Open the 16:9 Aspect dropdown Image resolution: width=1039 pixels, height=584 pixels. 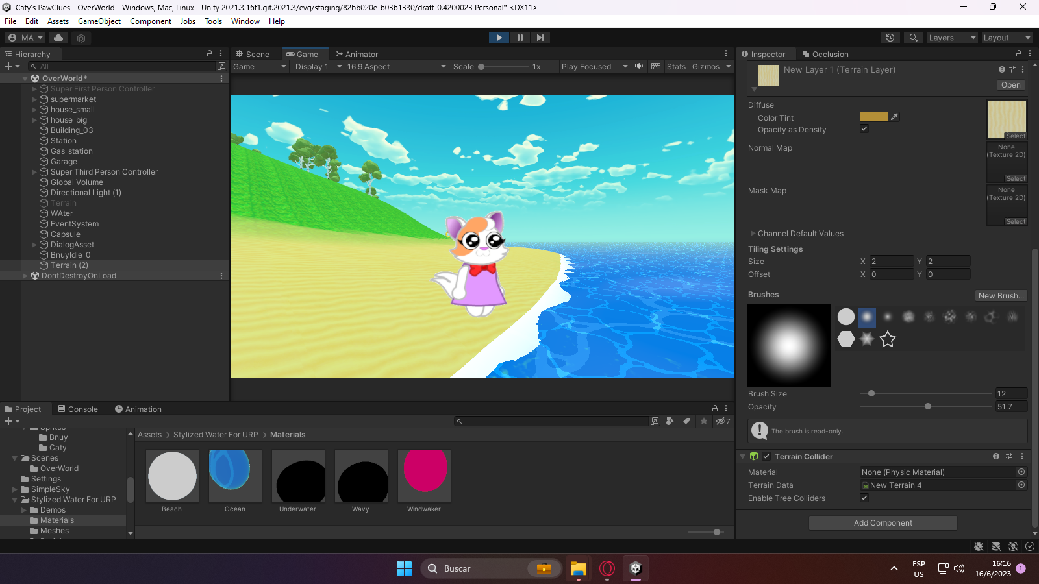coord(396,66)
